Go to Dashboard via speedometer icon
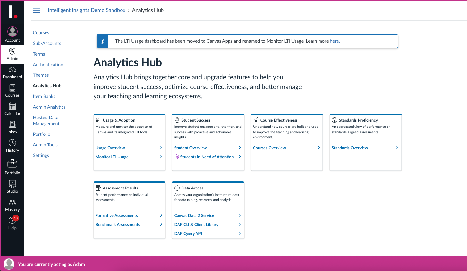 point(12,70)
